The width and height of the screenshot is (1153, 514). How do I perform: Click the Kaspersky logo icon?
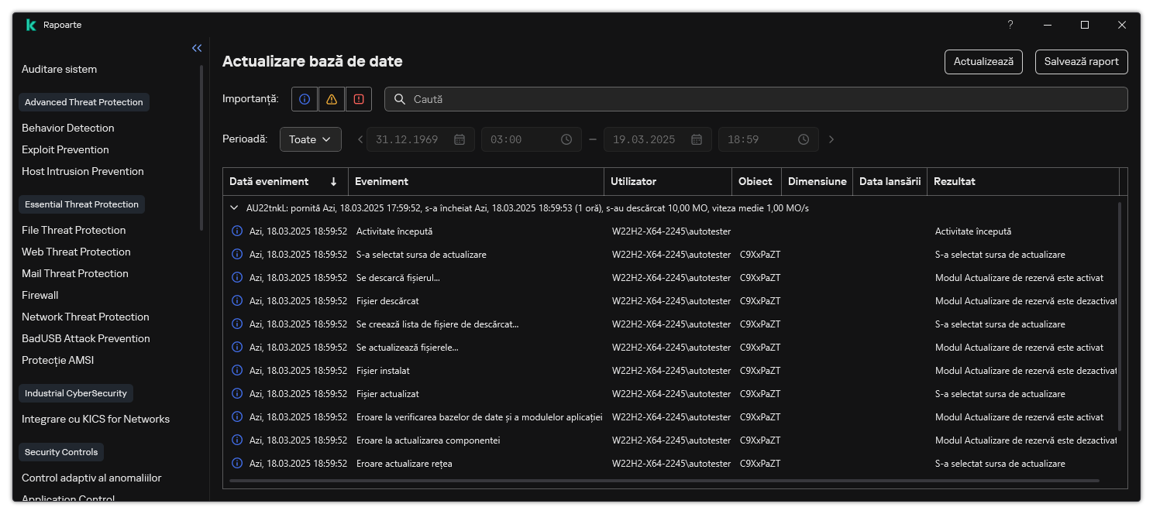(30, 24)
